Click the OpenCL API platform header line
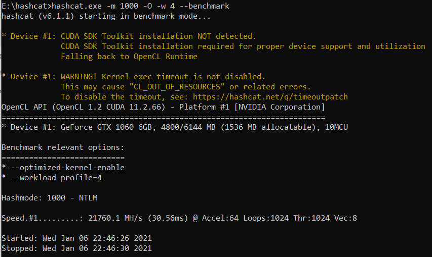The width and height of the screenshot is (432, 257). (x=163, y=107)
